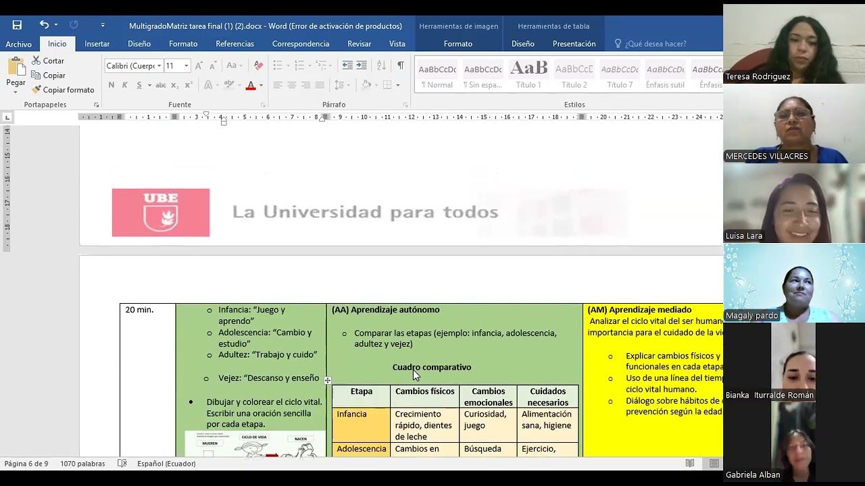Open the Fuente dialog launcher
This screenshot has height=486, width=865.
[x=263, y=105]
